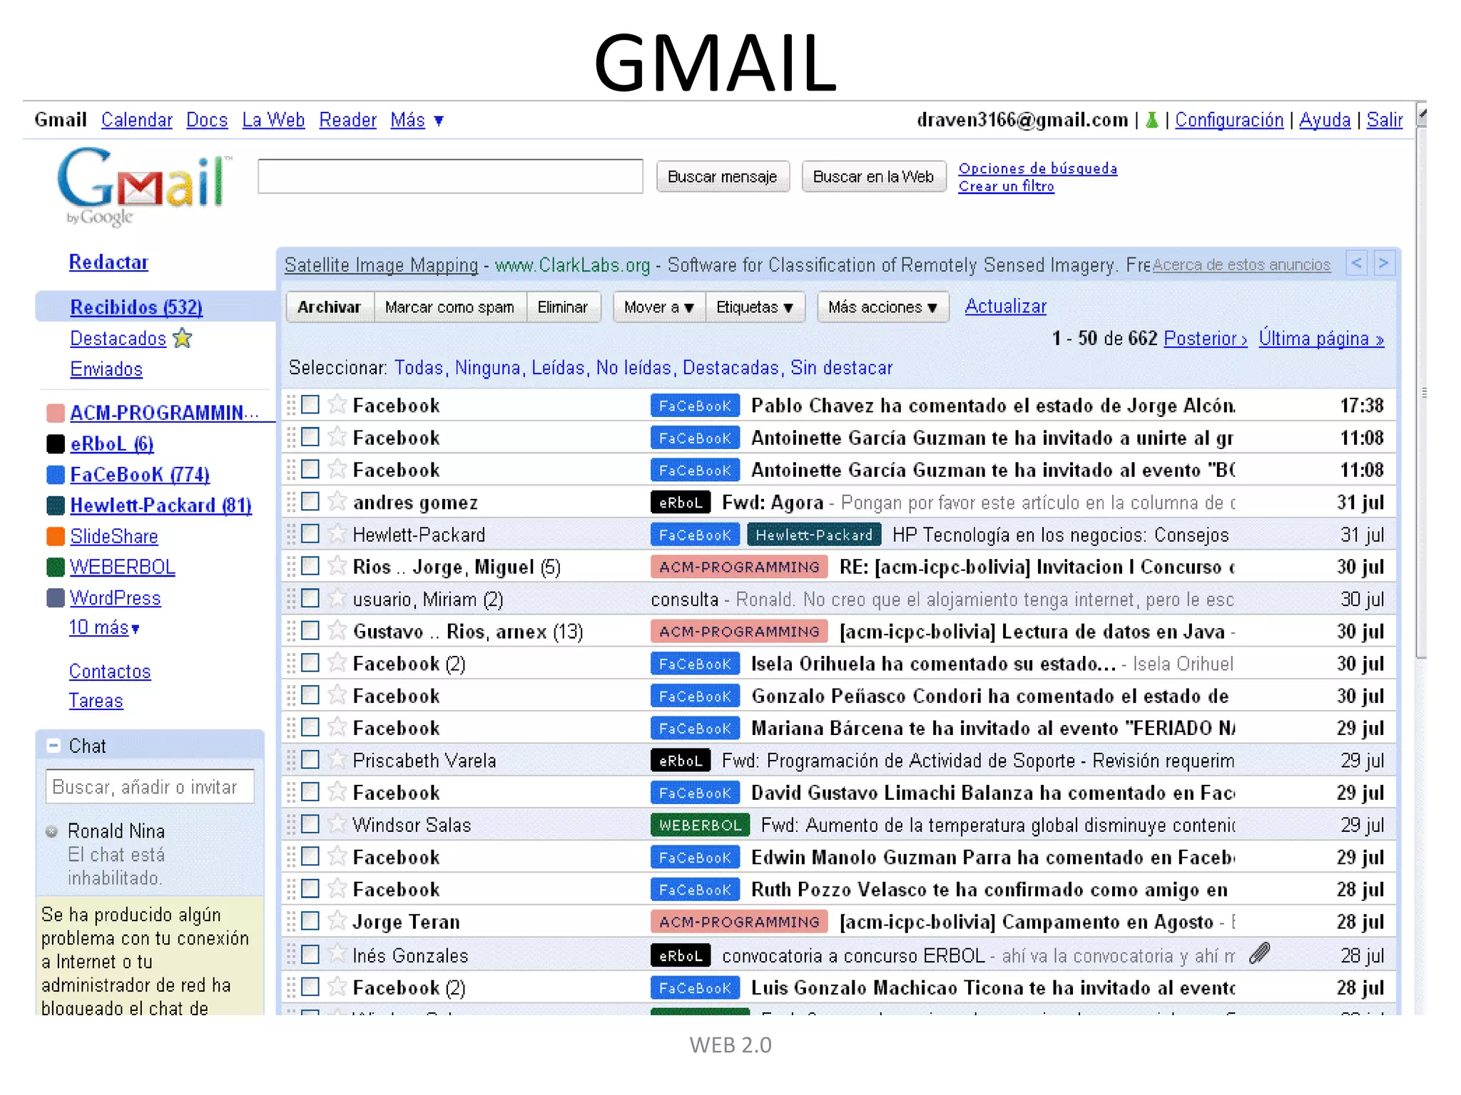Click the mail search input field
This screenshot has width=1461, height=1095.
point(450,176)
